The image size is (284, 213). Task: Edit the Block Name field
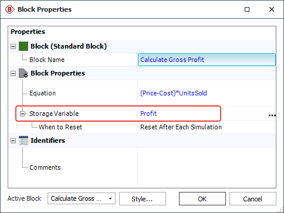point(207,60)
